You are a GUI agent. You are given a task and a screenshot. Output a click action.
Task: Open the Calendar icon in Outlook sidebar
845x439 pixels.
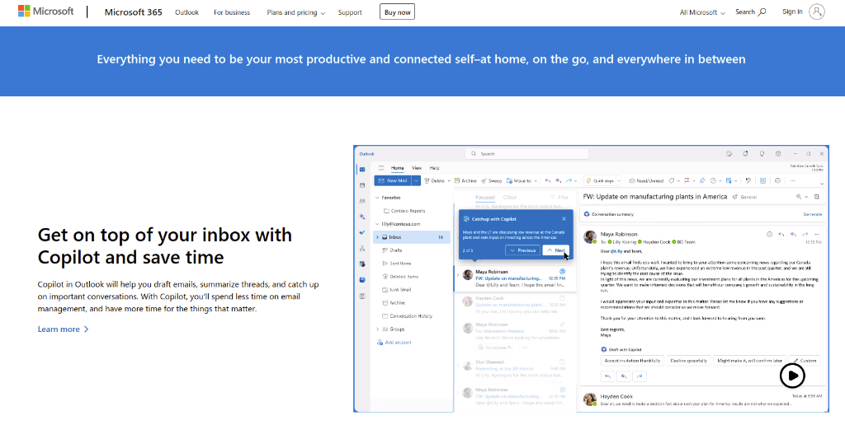pos(362,185)
